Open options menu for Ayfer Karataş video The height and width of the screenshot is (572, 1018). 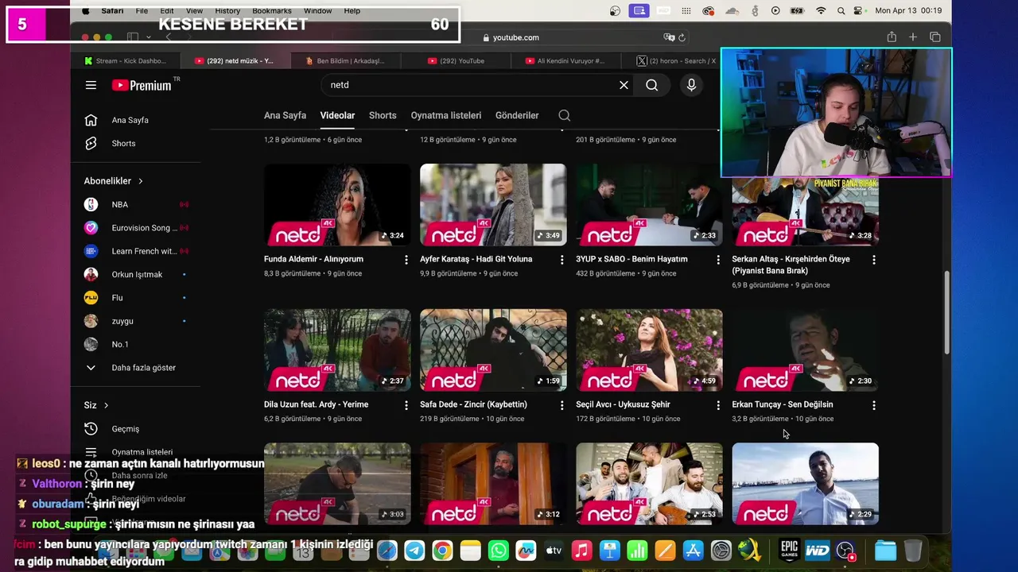point(561,260)
